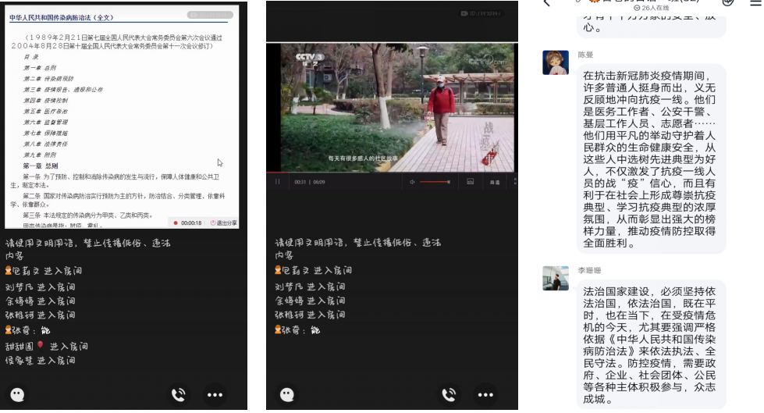Open the picture-in-picture icon in video player

tap(470, 182)
